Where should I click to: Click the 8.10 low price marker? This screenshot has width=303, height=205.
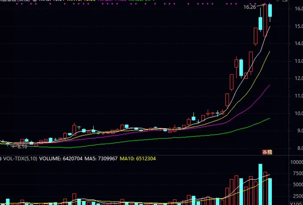point(21,146)
